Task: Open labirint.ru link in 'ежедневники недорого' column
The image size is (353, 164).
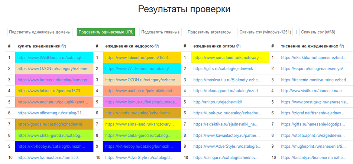Action: pyautogui.click(x=139, y=58)
